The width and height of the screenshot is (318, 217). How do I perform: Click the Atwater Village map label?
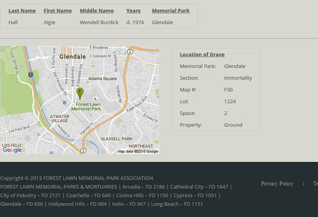(x=59, y=119)
